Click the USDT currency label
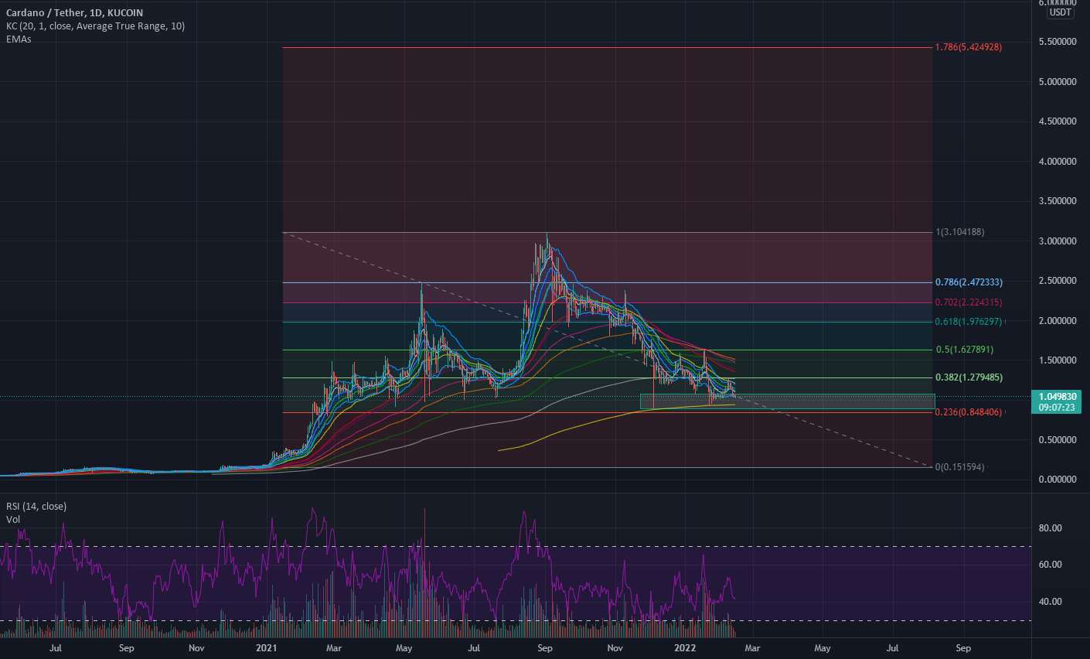 1060,12
